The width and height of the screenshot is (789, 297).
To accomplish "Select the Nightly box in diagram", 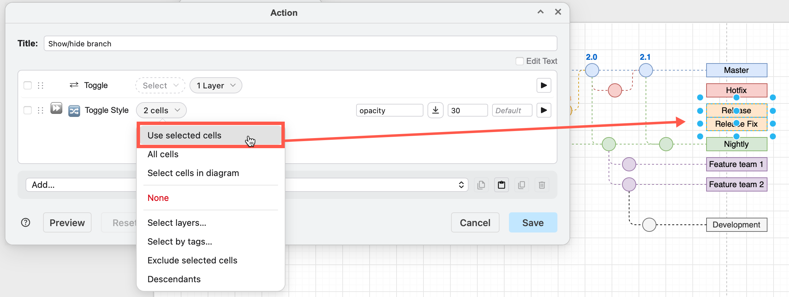I will click(736, 144).
